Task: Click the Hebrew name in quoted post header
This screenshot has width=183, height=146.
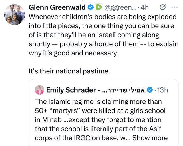Action: 123,90
